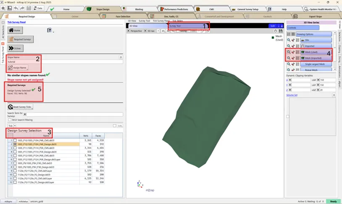Click the pin icon beside the Site series

tap(293, 40)
